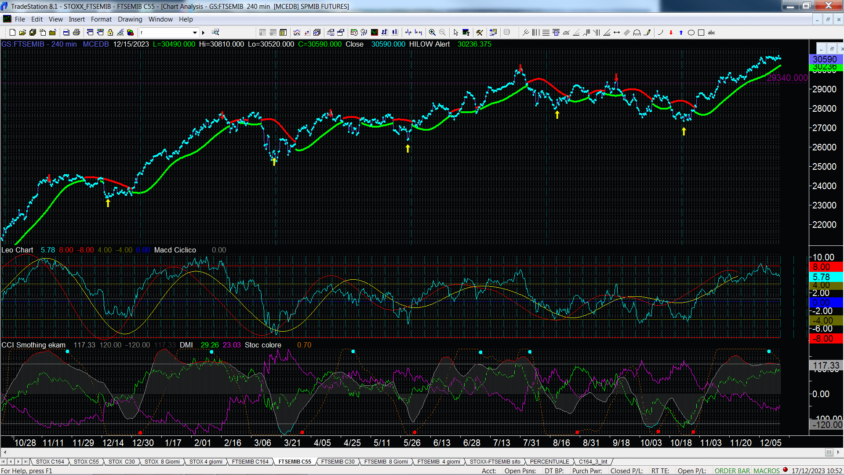844x475 pixels.
Task: Click the Insert Analysis Technique icon
Action: click(297, 33)
